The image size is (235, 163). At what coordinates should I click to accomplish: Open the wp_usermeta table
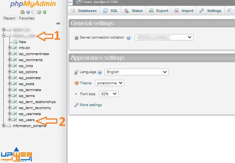(30, 114)
